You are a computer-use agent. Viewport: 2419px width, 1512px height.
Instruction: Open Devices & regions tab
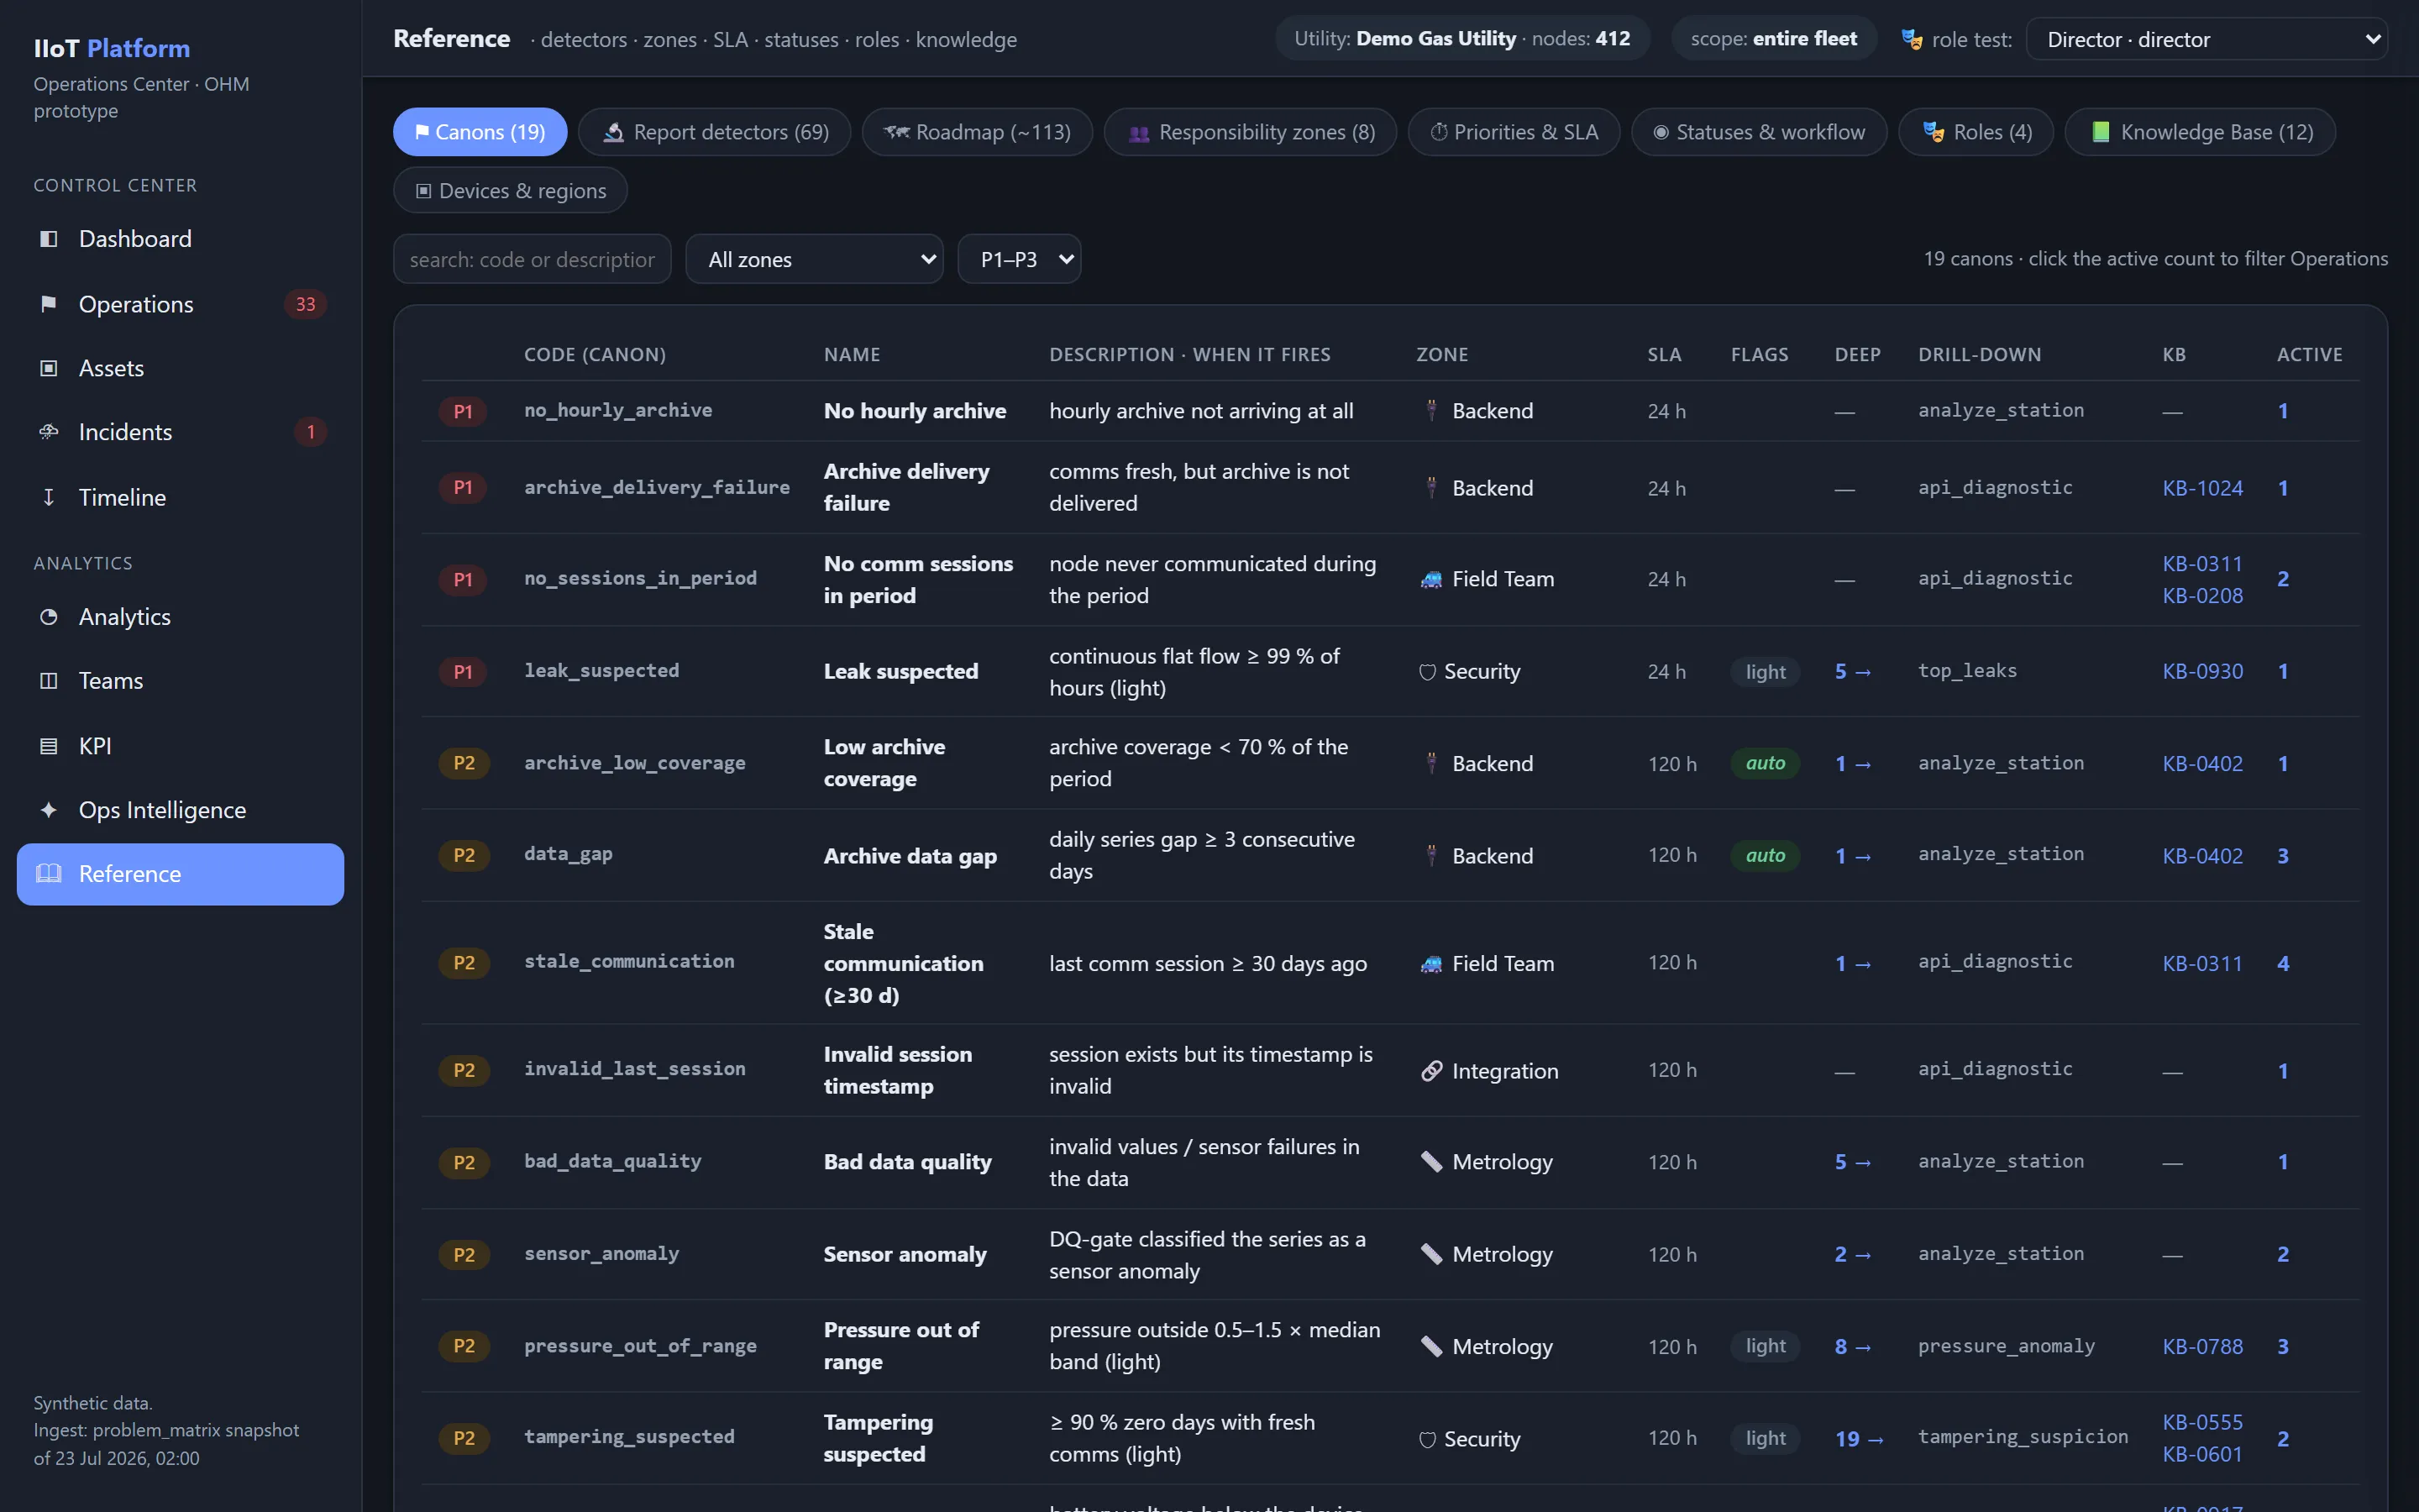511,191
